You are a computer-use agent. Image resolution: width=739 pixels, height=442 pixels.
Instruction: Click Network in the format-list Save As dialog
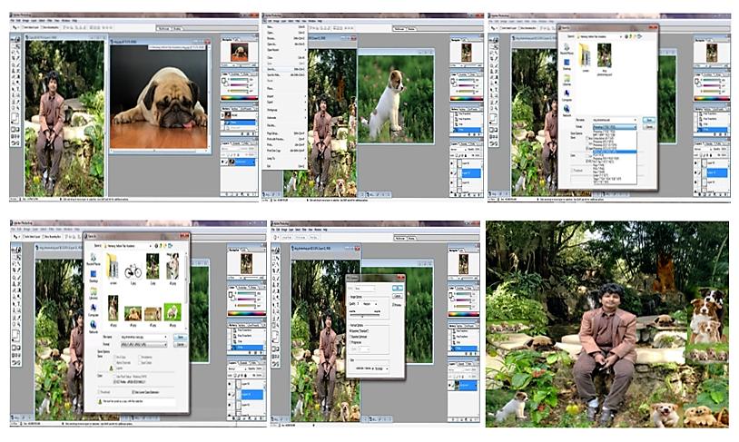click(567, 110)
